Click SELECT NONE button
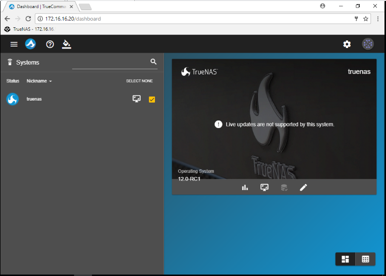Image resolution: width=386 pixels, height=276 pixels. point(139,81)
